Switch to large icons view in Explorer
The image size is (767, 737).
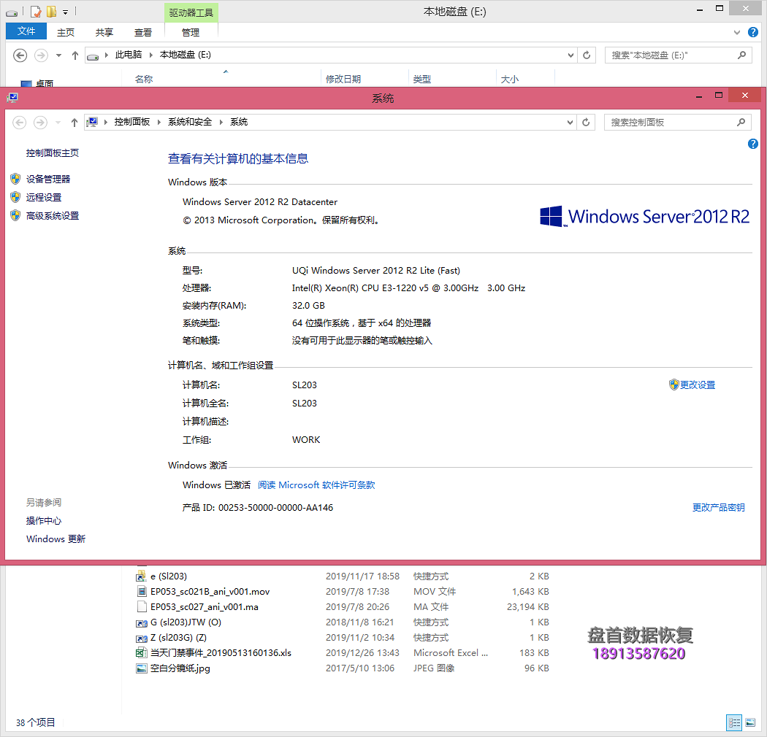point(750,722)
